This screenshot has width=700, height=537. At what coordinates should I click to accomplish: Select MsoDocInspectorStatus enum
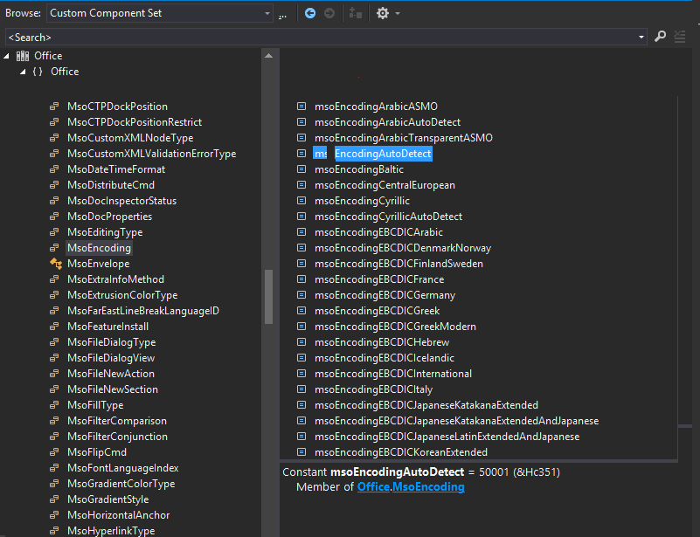(121, 201)
